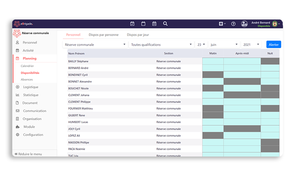Click the Matin column header
This screenshot has width=296, height=176.
point(213,53)
